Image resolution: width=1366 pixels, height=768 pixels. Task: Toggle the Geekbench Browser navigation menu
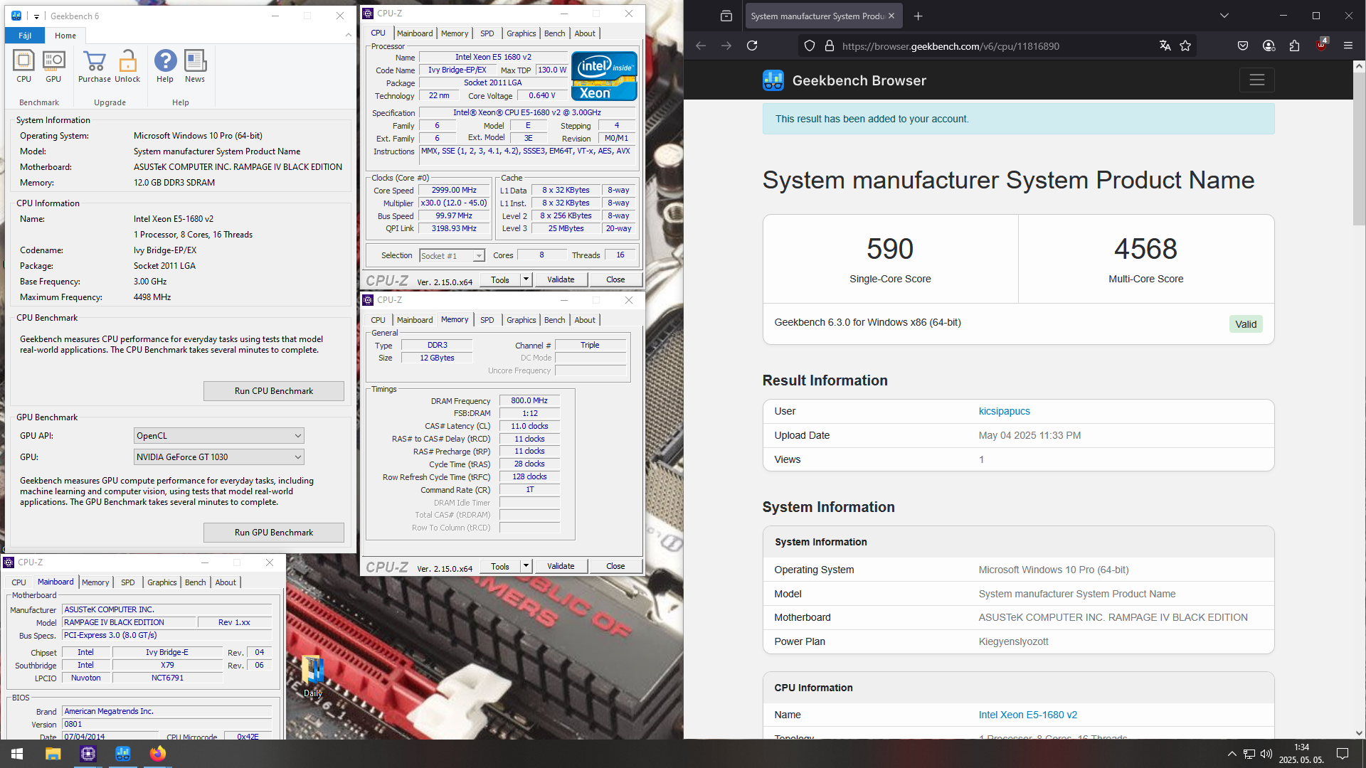1256,80
